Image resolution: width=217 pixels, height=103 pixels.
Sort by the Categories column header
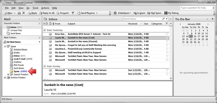coord(158,24)
